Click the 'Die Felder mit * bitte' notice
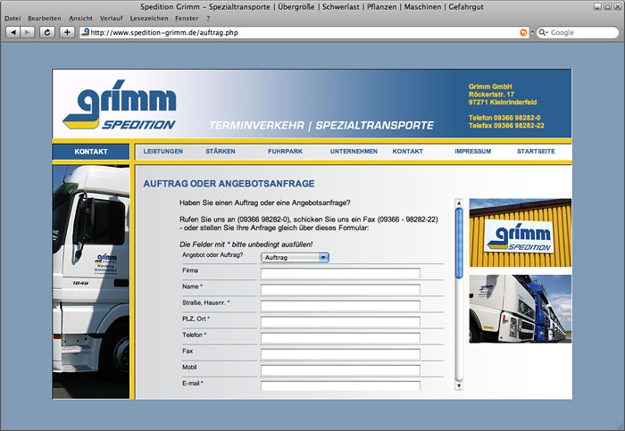 246,245
